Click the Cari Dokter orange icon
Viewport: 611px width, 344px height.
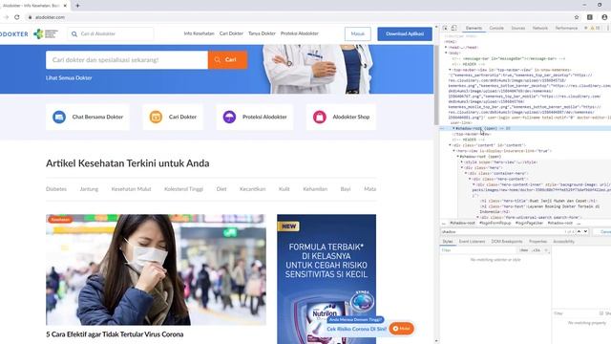pos(156,117)
